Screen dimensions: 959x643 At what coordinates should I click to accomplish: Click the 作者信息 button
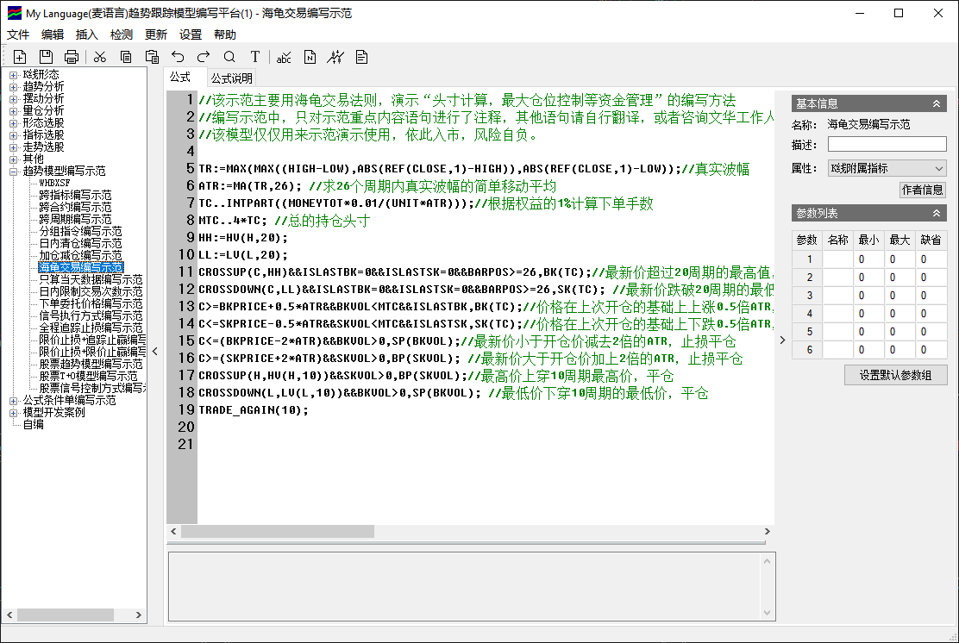tap(923, 190)
